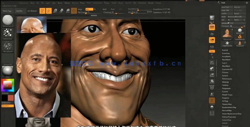This screenshot has height=127, width=250.
Task: Expand the Vector Displacement Map subpalette
Action: click(x=232, y=114)
